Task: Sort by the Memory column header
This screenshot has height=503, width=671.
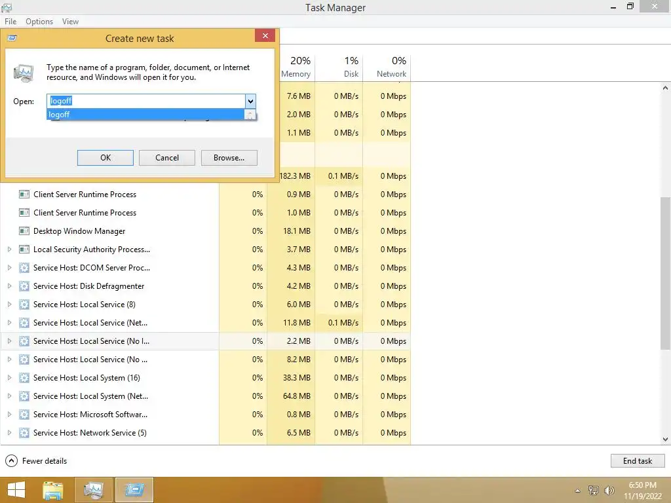Action: [x=296, y=67]
